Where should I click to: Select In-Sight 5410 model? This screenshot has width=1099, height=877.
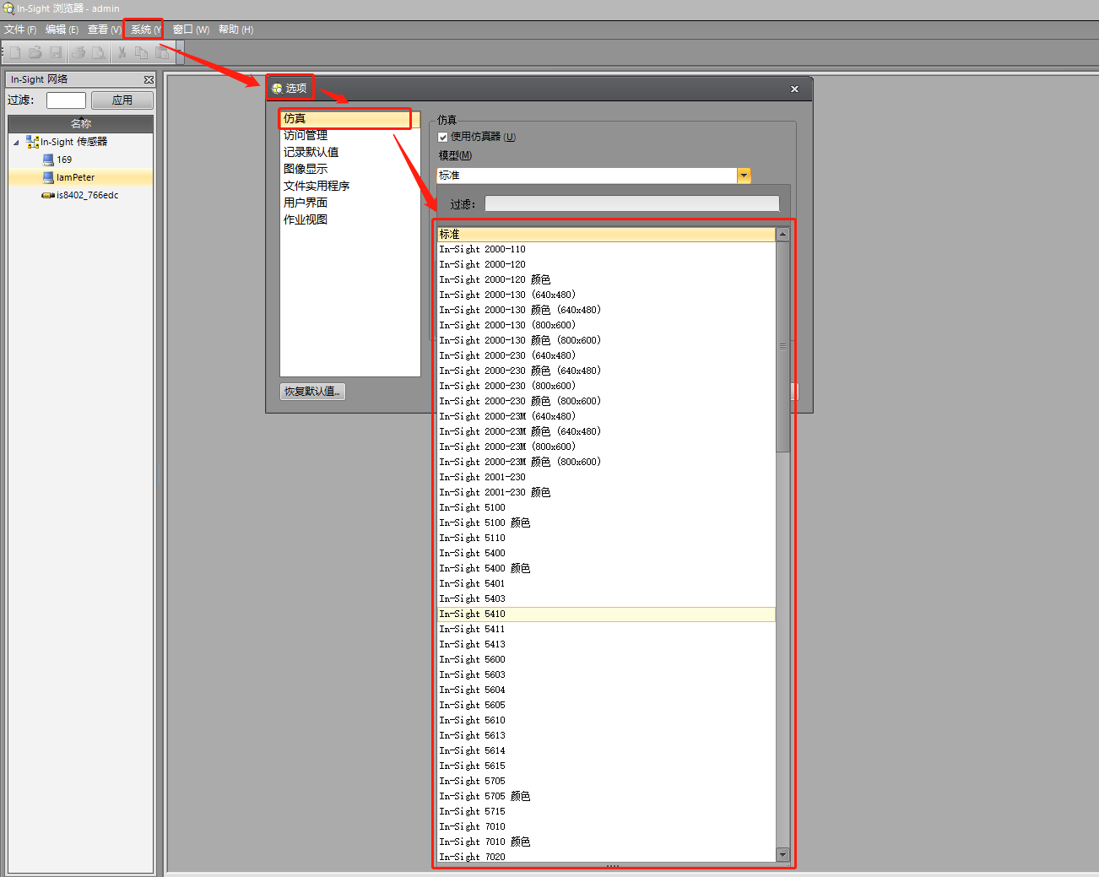pyautogui.click(x=606, y=614)
